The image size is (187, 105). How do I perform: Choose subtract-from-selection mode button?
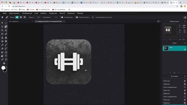point(25,17)
